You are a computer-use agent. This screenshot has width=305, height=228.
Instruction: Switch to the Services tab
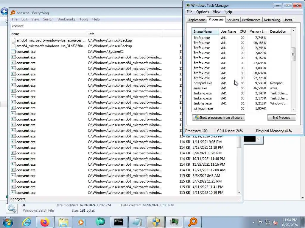coord(233,20)
